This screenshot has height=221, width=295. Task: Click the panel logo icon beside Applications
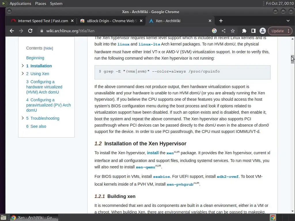(x=5, y=3)
